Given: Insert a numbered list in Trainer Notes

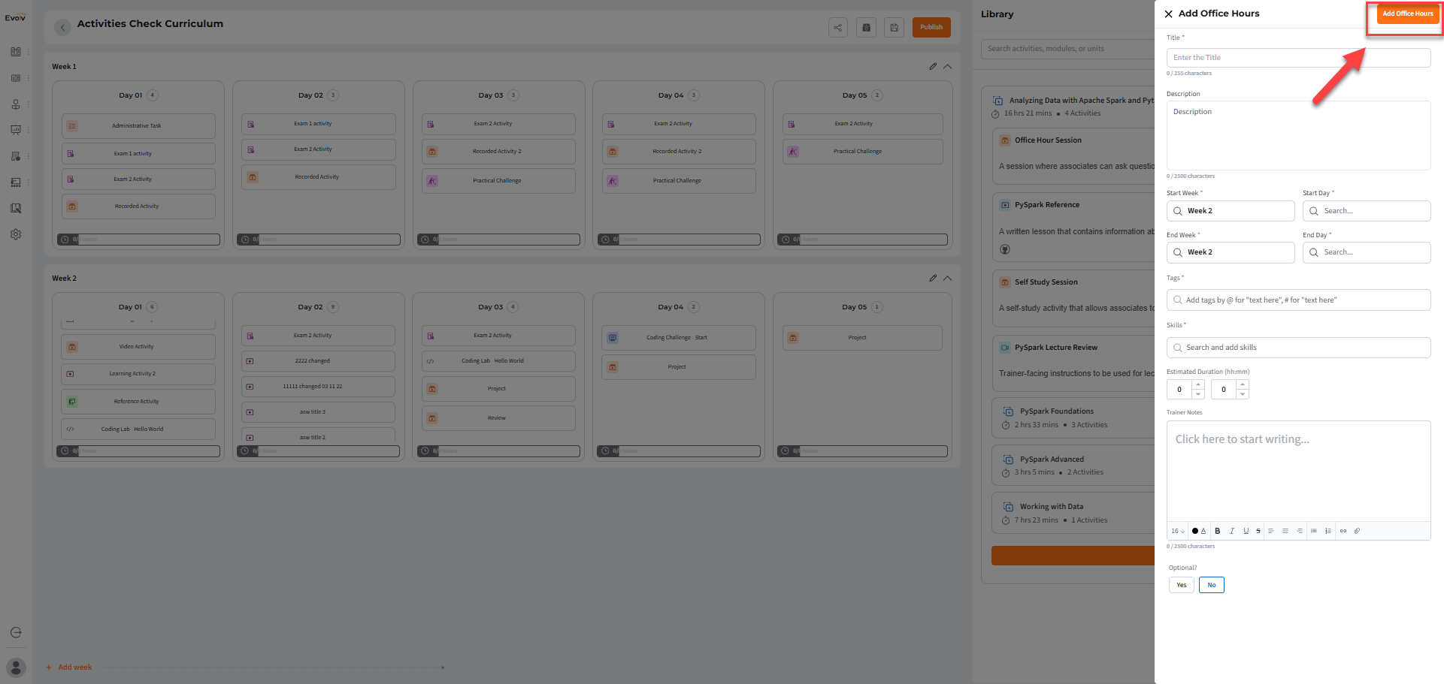Looking at the screenshot, I should [1328, 531].
